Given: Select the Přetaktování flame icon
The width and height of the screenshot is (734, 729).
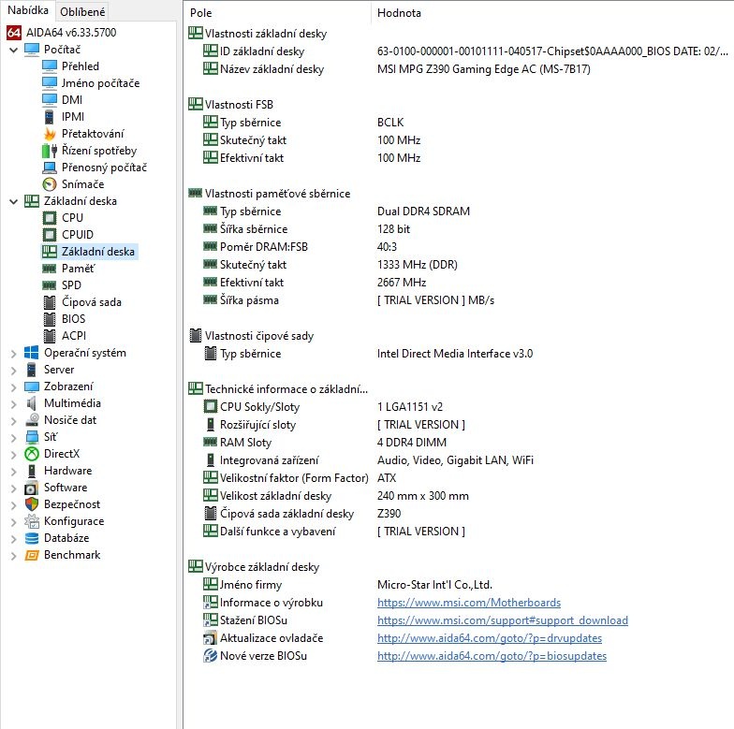Looking at the screenshot, I should [50, 134].
